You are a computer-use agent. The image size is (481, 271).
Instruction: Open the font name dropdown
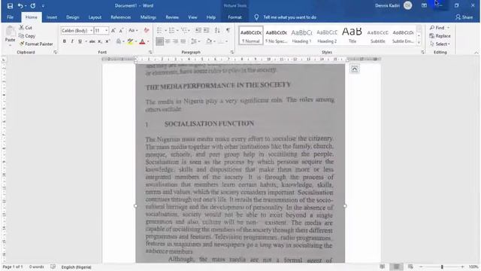point(91,30)
